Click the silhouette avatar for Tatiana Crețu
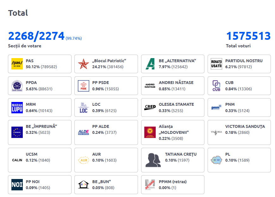This screenshot has width=275, height=197. point(153,160)
